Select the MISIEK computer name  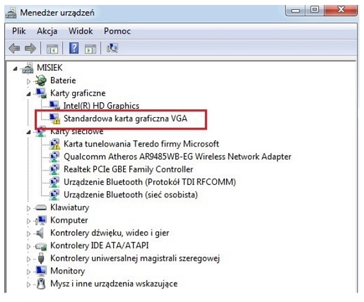point(50,68)
